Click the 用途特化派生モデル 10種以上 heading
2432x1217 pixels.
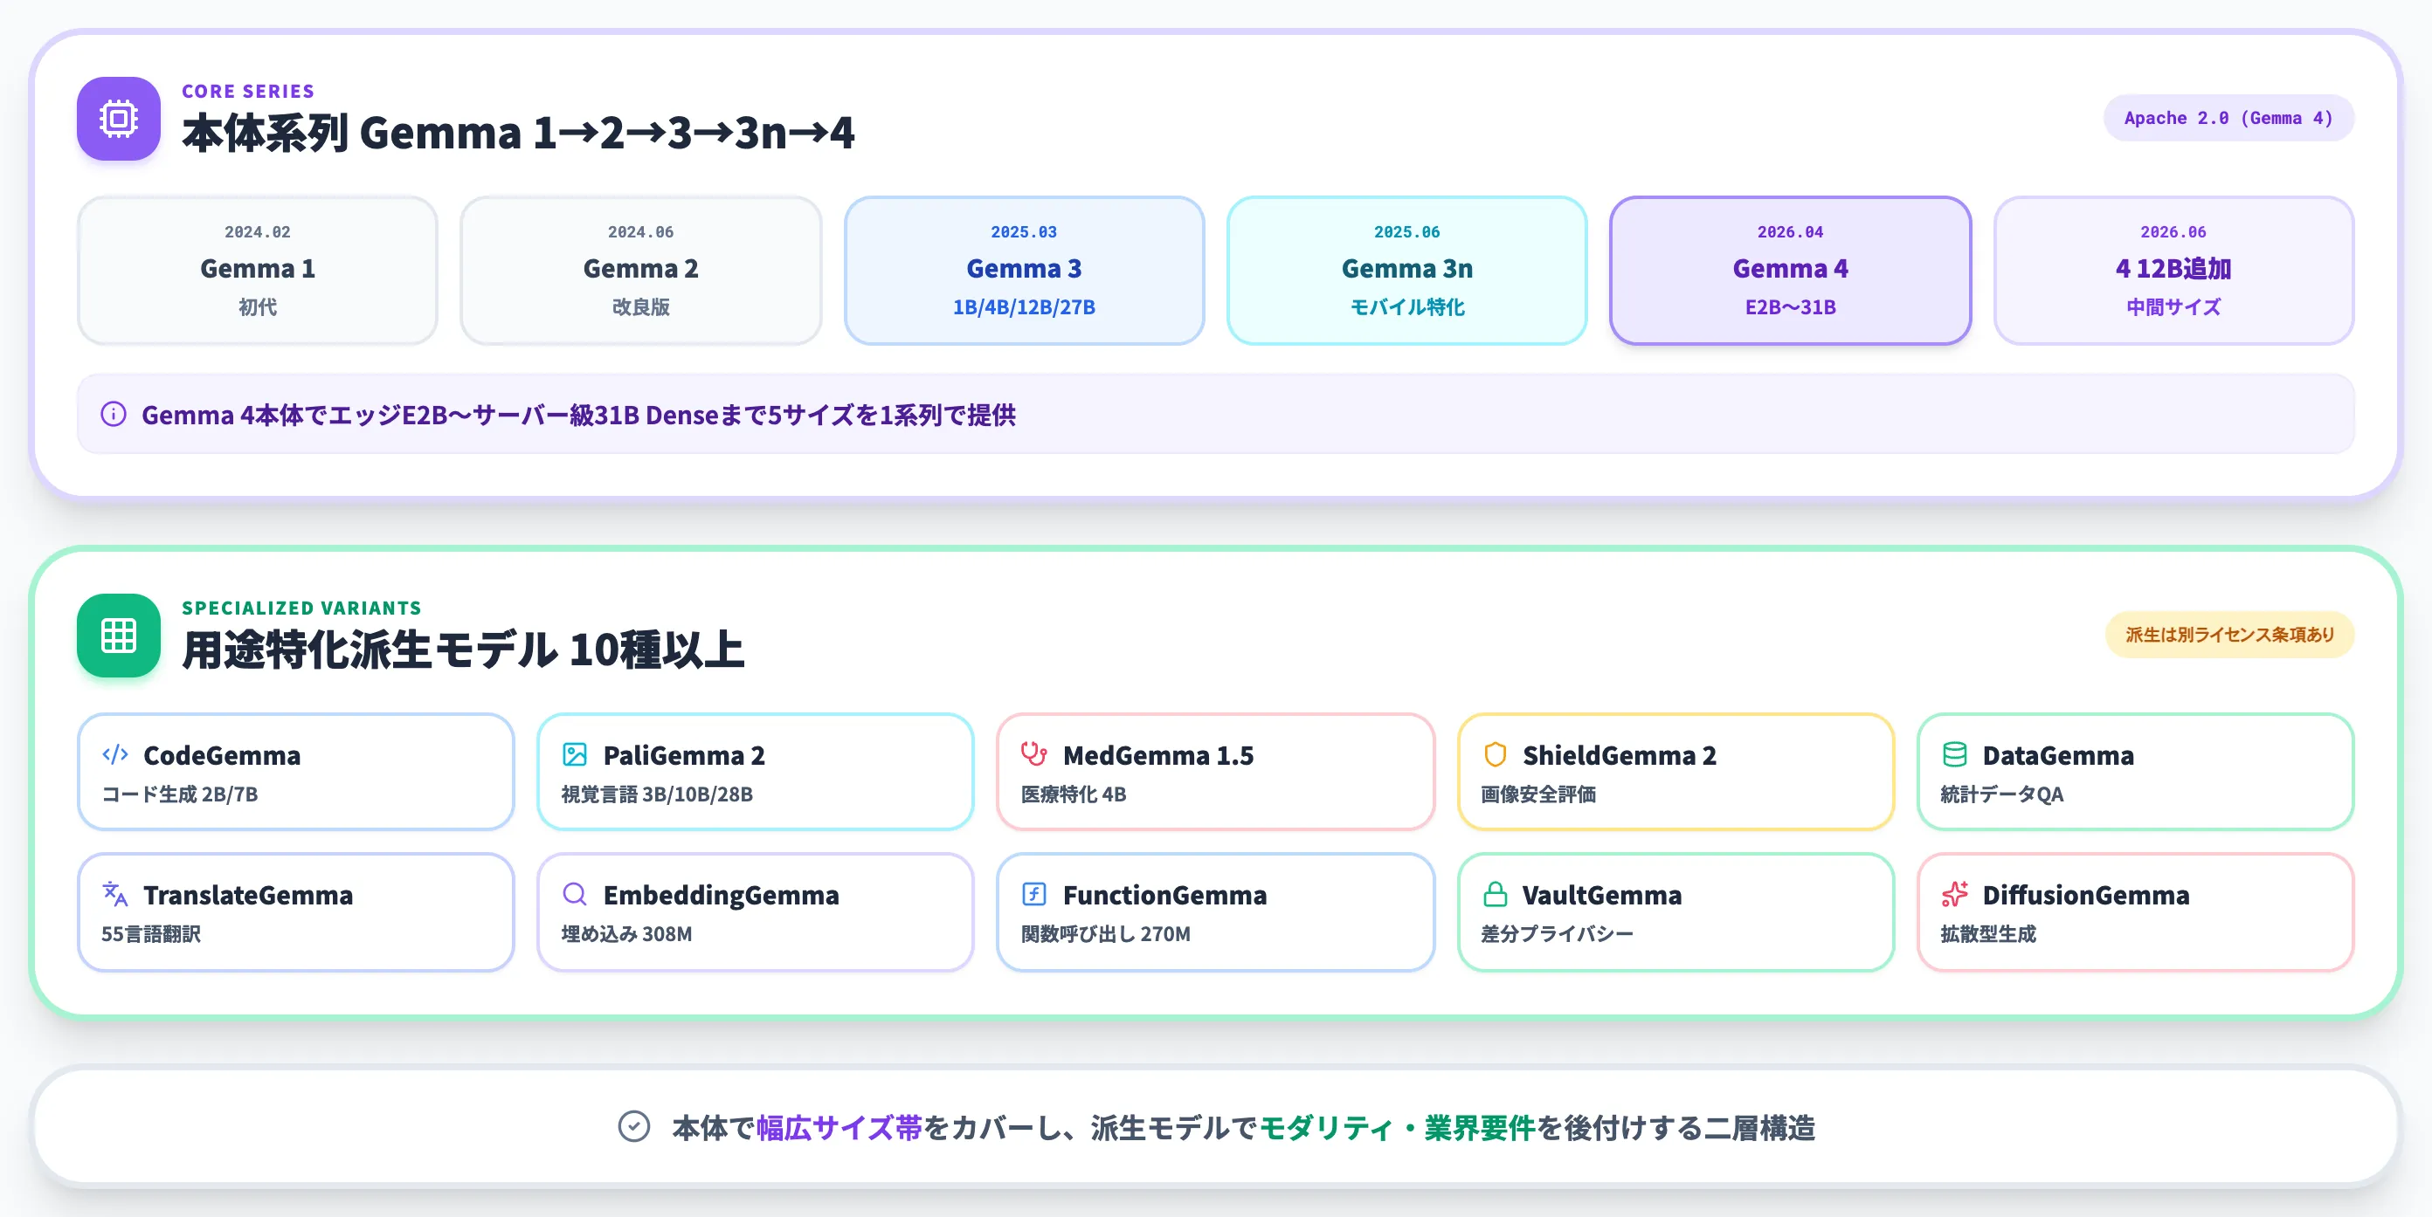464,649
